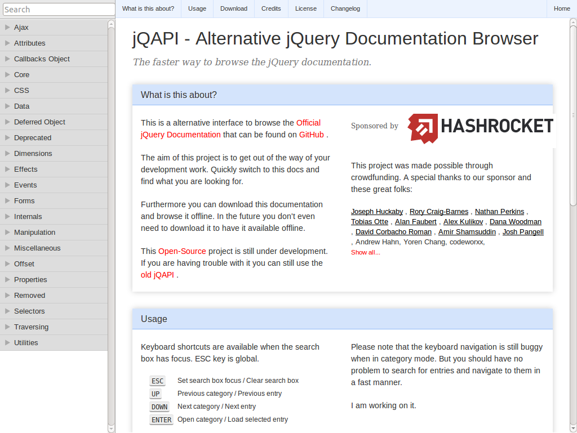Click Show all to reveal contributors
This screenshot has width=577, height=433.
[365, 252]
